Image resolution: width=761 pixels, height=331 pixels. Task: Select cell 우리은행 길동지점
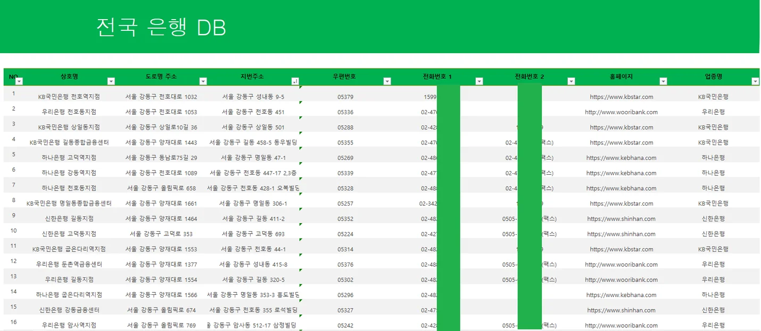69,279
